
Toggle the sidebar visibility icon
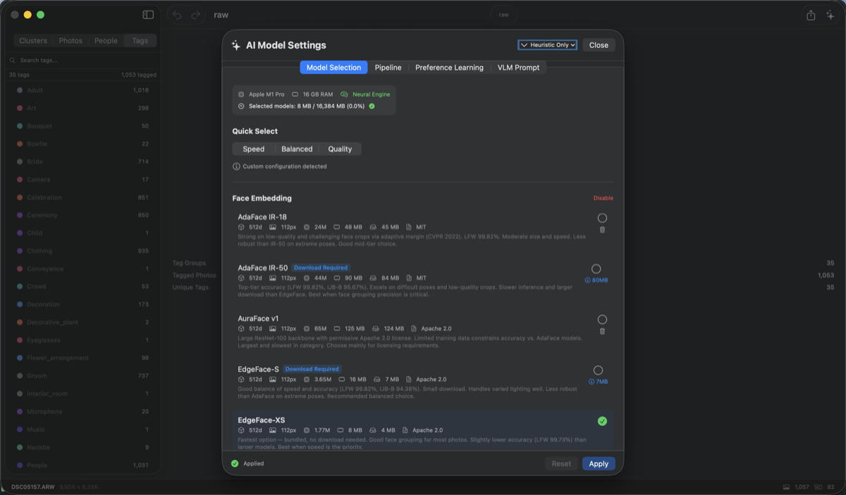(x=148, y=15)
